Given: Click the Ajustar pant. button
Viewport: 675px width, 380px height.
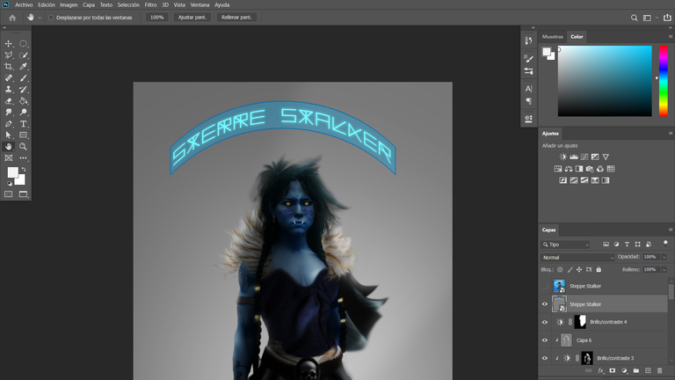Looking at the screenshot, I should click(x=192, y=18).
